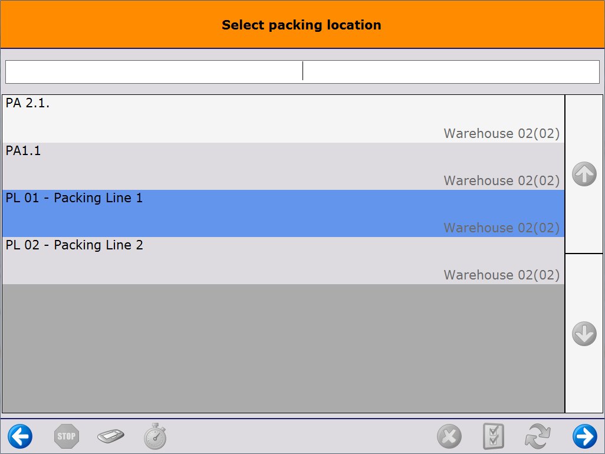Click the scroll down arrow
Screen dimensions: 605x454
[584, 333]
